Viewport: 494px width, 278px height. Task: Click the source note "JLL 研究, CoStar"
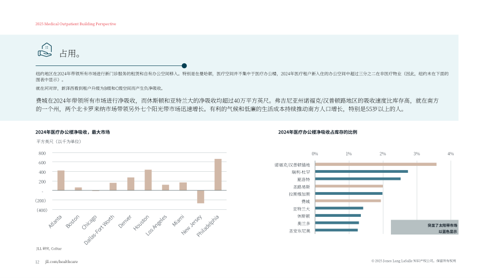tap(49, 248)
